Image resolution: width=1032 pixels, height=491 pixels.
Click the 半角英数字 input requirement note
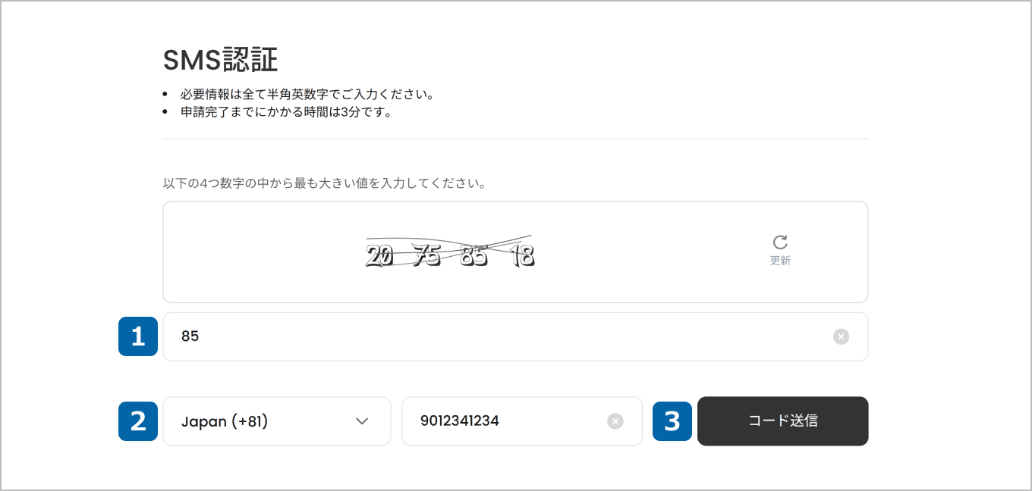pyautogui.click(x=307, y=95)
